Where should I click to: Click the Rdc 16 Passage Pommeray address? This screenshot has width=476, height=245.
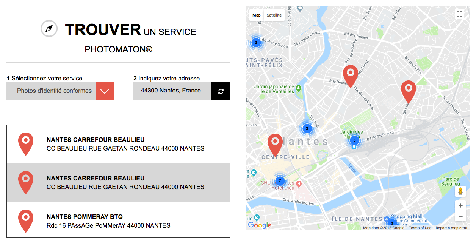tap(108, 226)
